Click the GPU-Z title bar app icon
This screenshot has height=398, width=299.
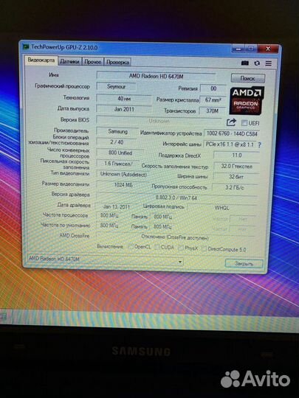tap(26, 46)
